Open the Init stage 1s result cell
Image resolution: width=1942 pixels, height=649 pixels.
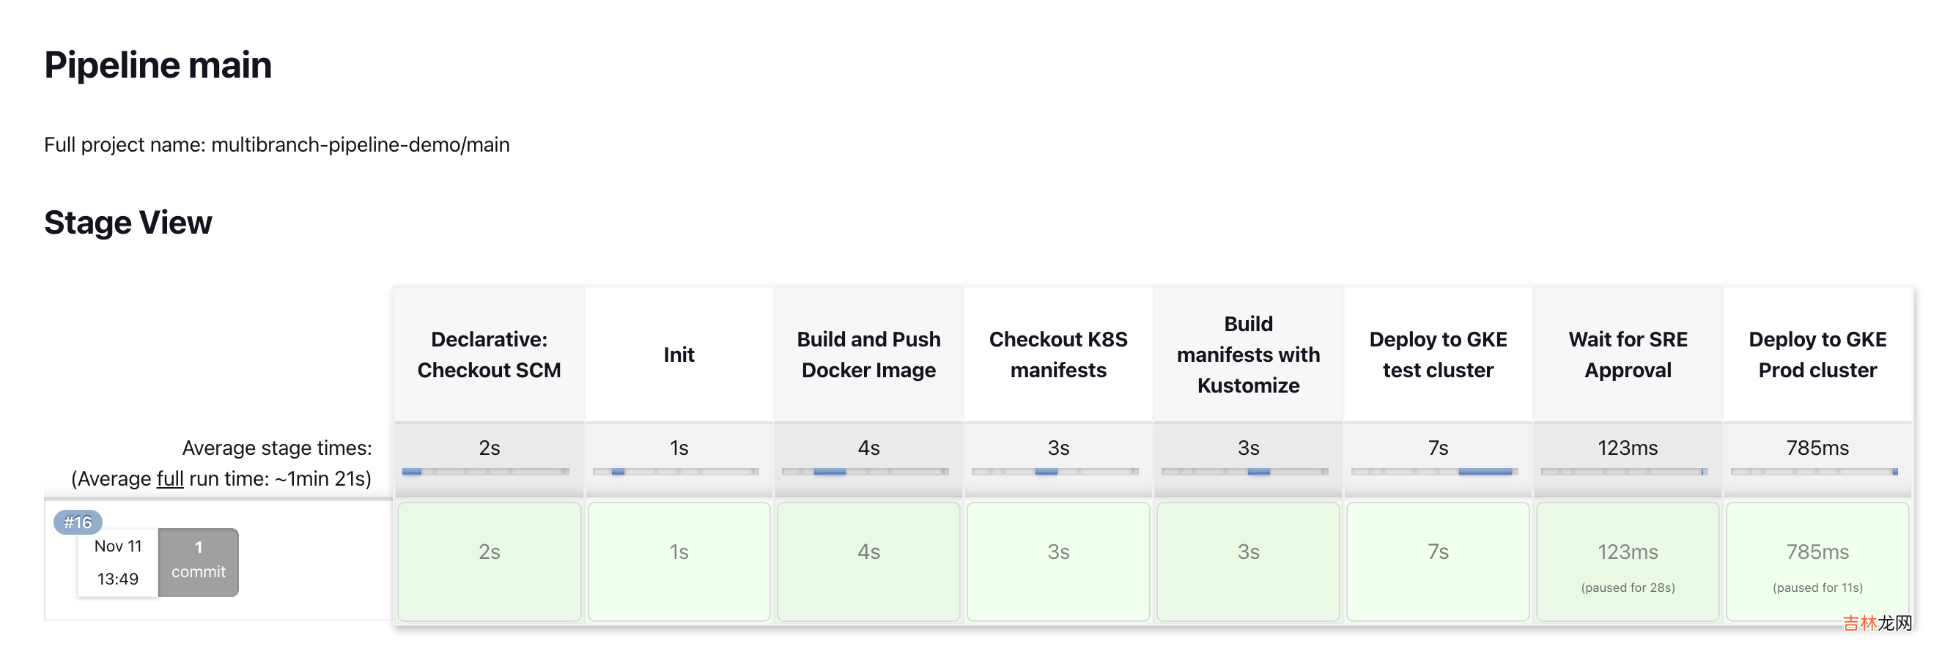(x=679, y=561)
